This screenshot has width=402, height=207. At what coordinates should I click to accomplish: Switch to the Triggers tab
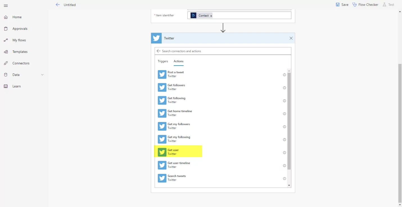tap(163, 61)
